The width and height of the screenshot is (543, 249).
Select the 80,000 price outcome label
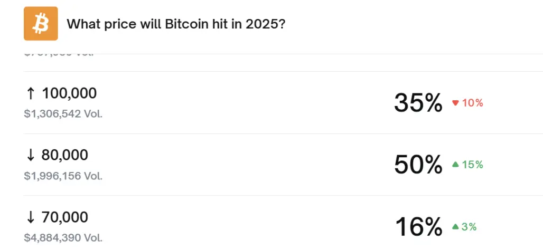65,155
